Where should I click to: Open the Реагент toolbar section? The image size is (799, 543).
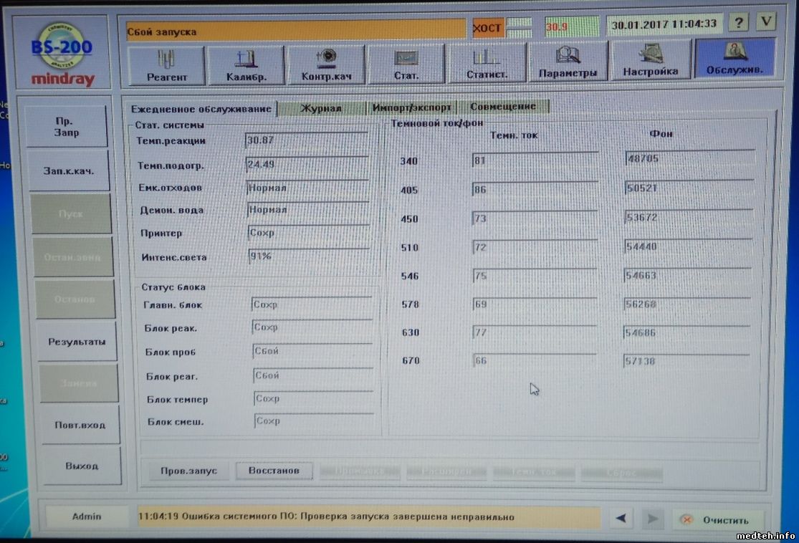coord(166,65)
